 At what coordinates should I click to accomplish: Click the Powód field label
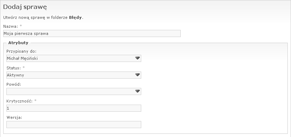tap(14, 84)
